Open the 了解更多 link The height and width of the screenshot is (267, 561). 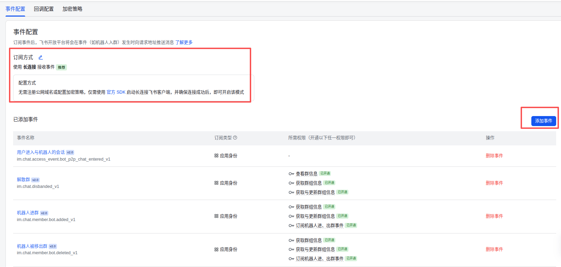[x=184, y=42]
